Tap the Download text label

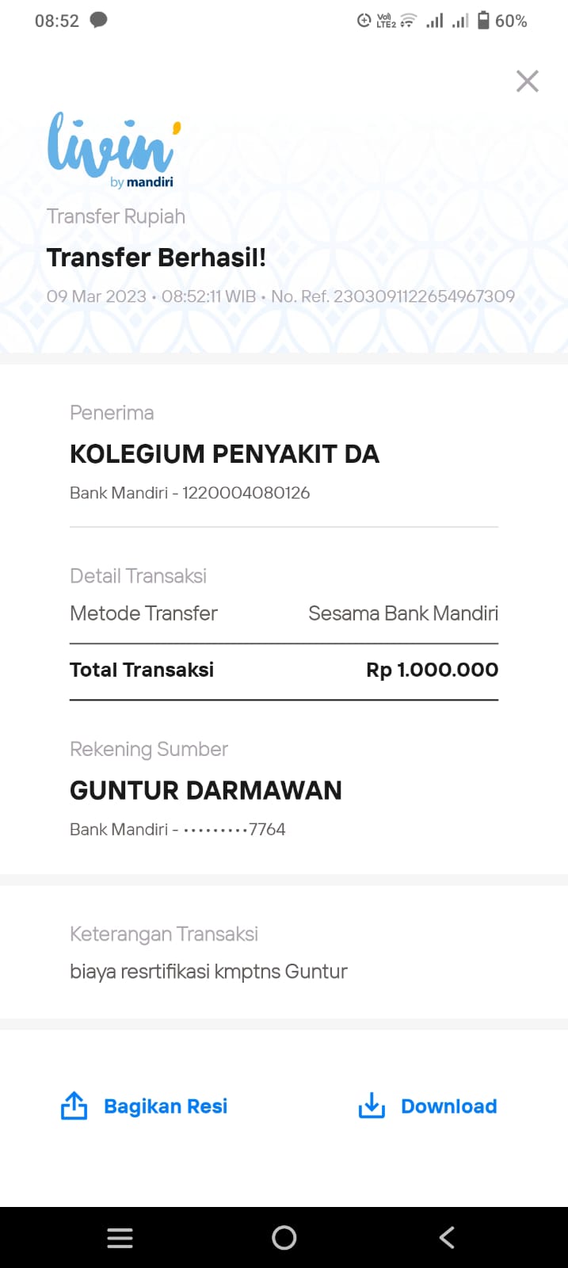pos(448,1106)
